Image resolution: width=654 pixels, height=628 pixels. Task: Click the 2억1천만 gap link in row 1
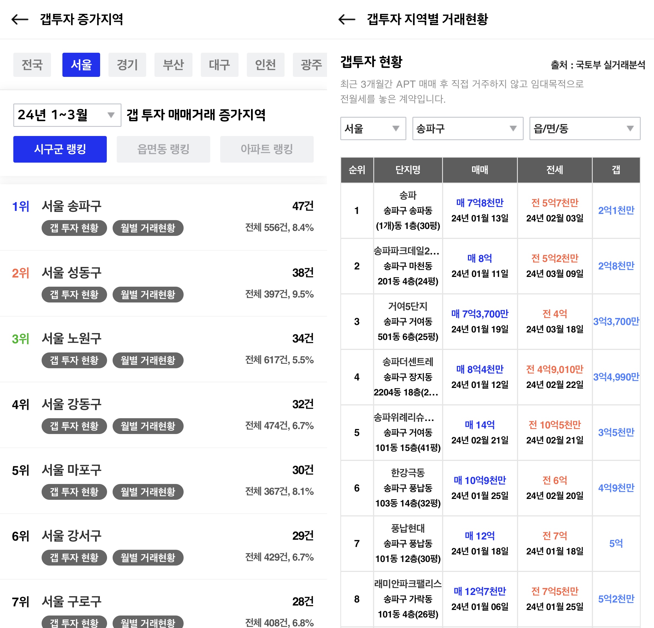pos(616,210)
